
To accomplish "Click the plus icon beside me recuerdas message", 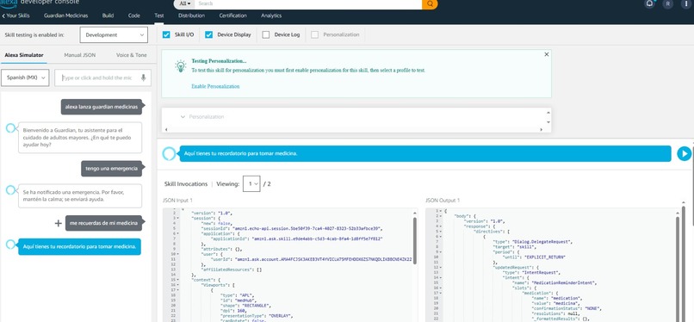I will (58, 223).
